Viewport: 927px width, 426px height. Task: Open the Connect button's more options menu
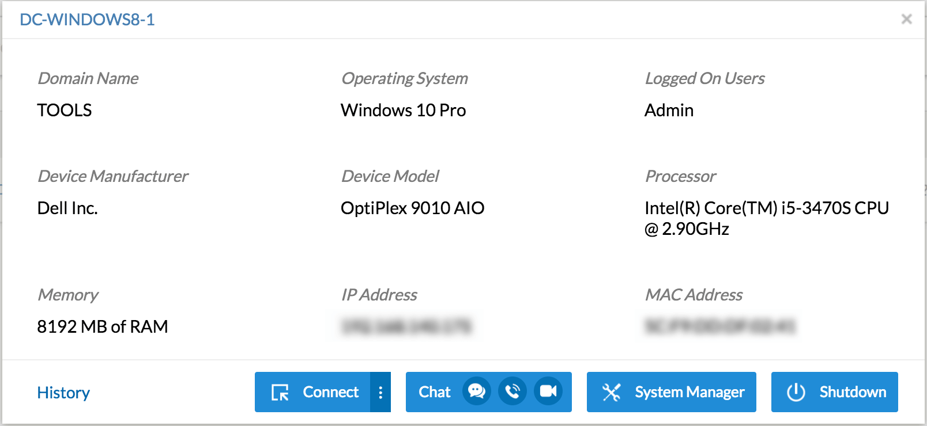[x=380, y=392]
